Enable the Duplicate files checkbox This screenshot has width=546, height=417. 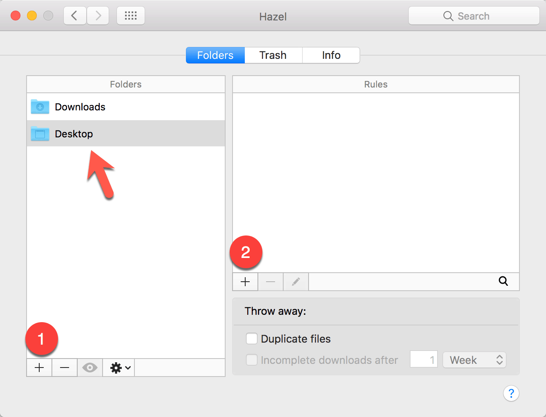[x=252, y=339]
